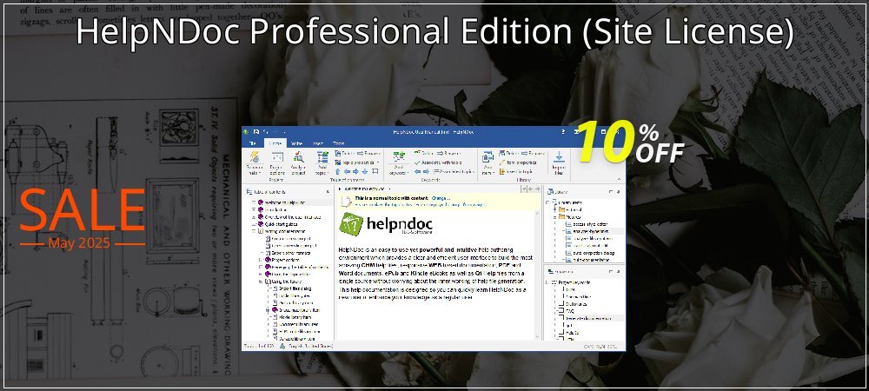Screen dimensions: 869x391
Task: Click Item properties in Library group
Action: point(517,162)
